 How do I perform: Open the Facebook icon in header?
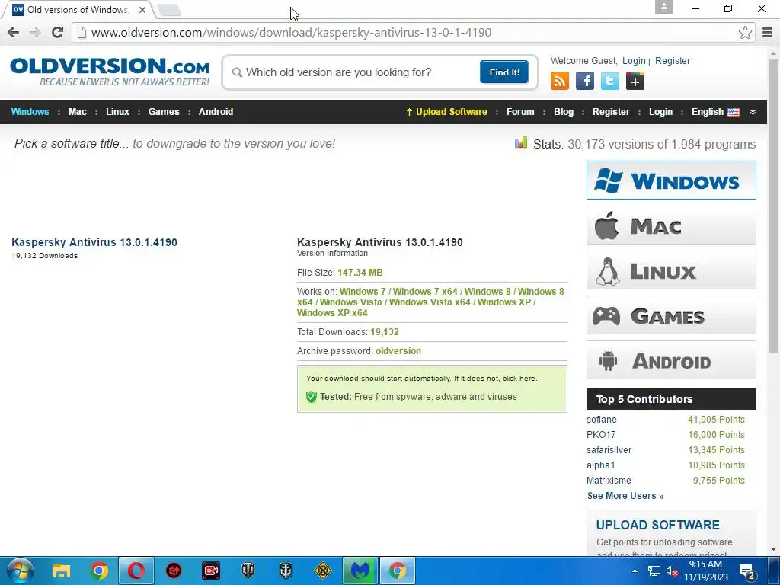click(585, 81)
